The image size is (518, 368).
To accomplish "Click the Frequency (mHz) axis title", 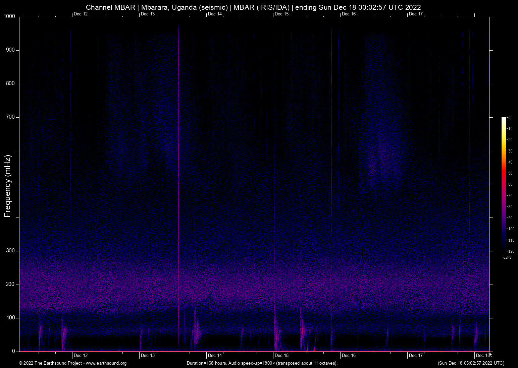I will coord(8,186).
